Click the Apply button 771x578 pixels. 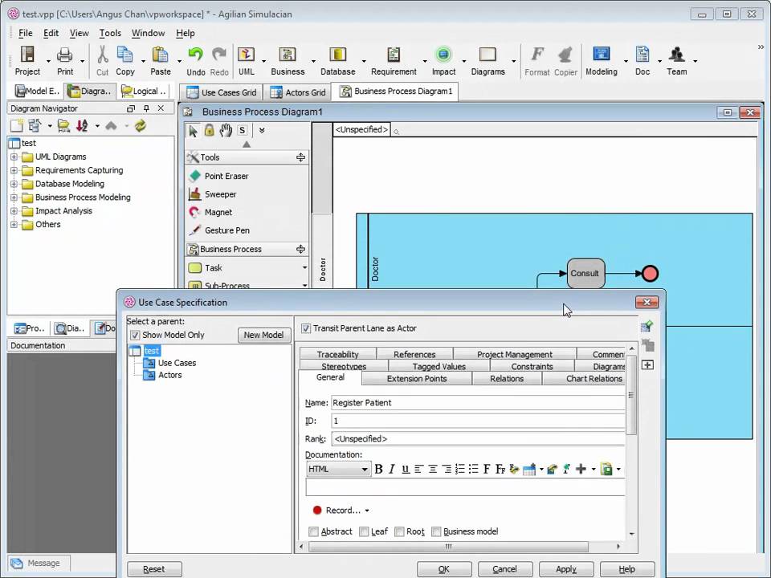[566, 569]
